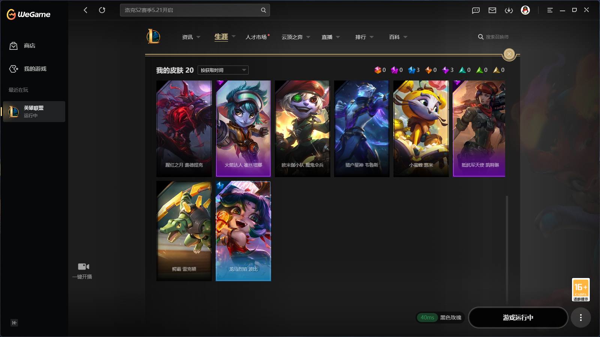600x337 pixels.
Task: Switch to the 生涯 tab
Action: [x=221, y=37]
